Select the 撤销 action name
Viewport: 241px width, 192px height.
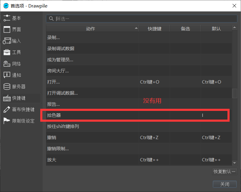(x=52, y=137)
